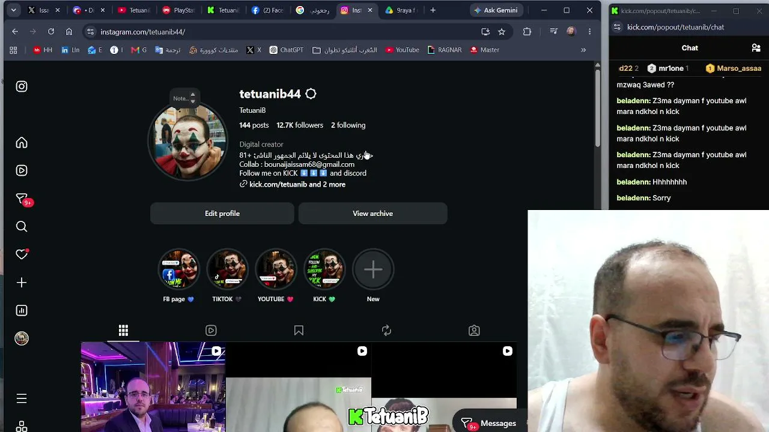
Task: Show the Reels tab on profile
Action: (211, 331)
